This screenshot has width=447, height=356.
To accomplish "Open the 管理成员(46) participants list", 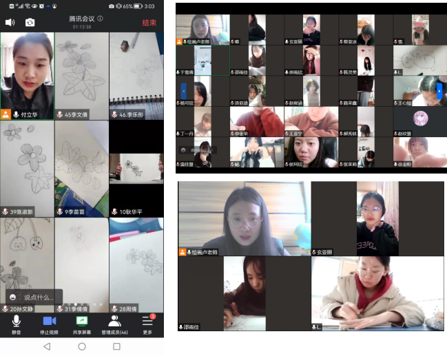I will pyautogui.click(x=114, y=325).
